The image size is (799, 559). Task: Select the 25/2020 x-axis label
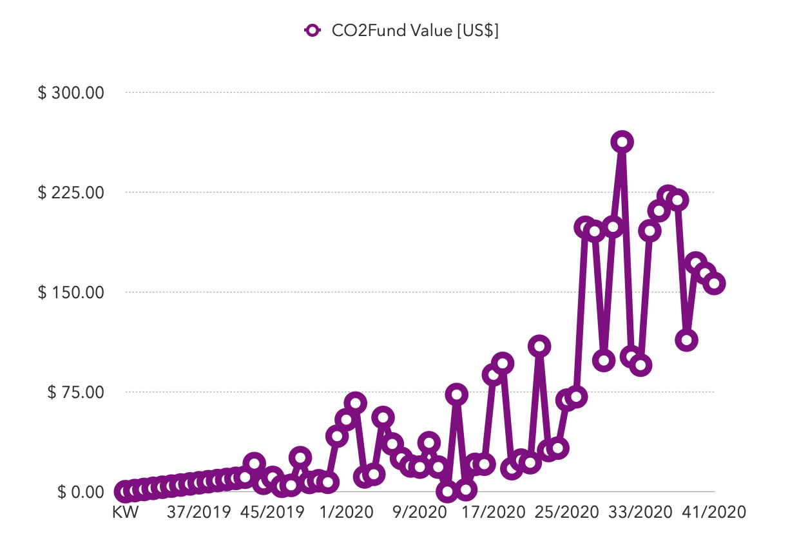pyautogui.click(x=566, y=512)
